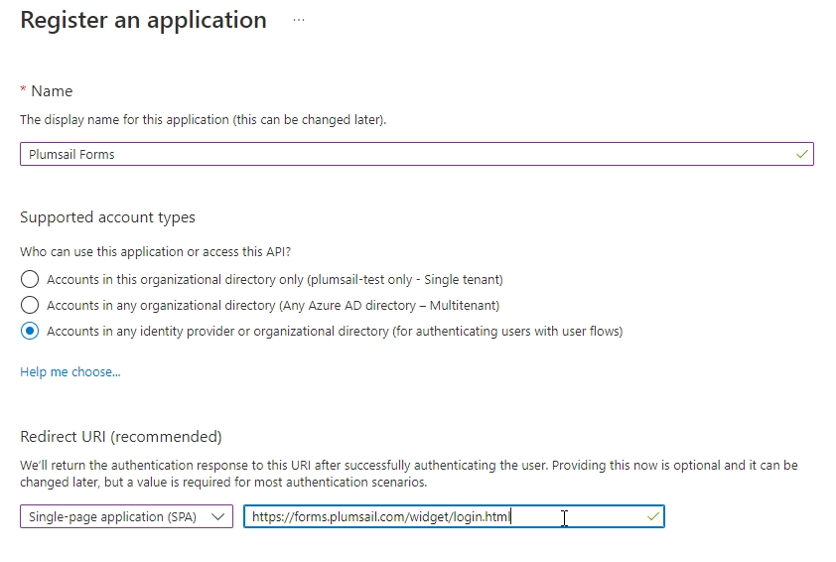Click the Register an application heading
This screenshot has height=562, width=836.
point(143,20)
